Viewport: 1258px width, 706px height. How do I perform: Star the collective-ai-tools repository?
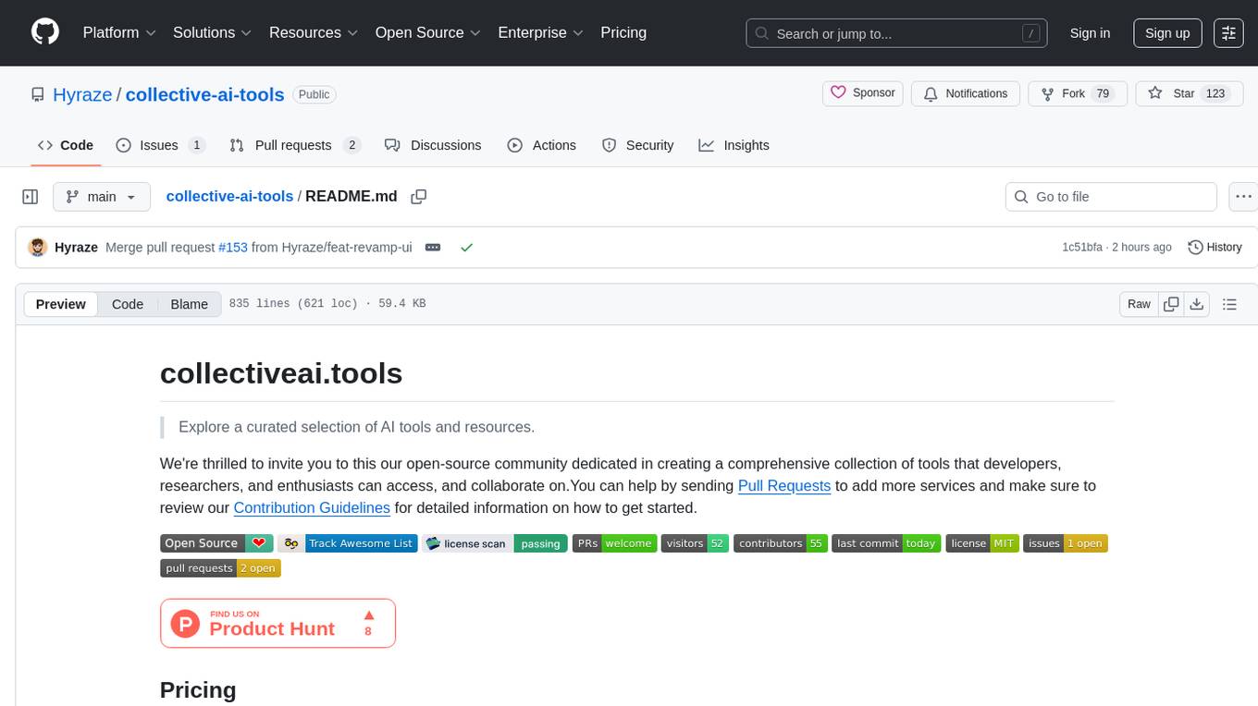1189,93
